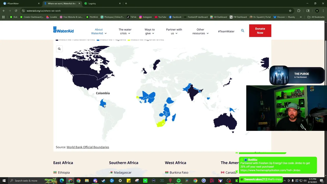This screenshot has width=327, height=184.
Task: Close the Logictry tab
Action: (x=120, y=4)
